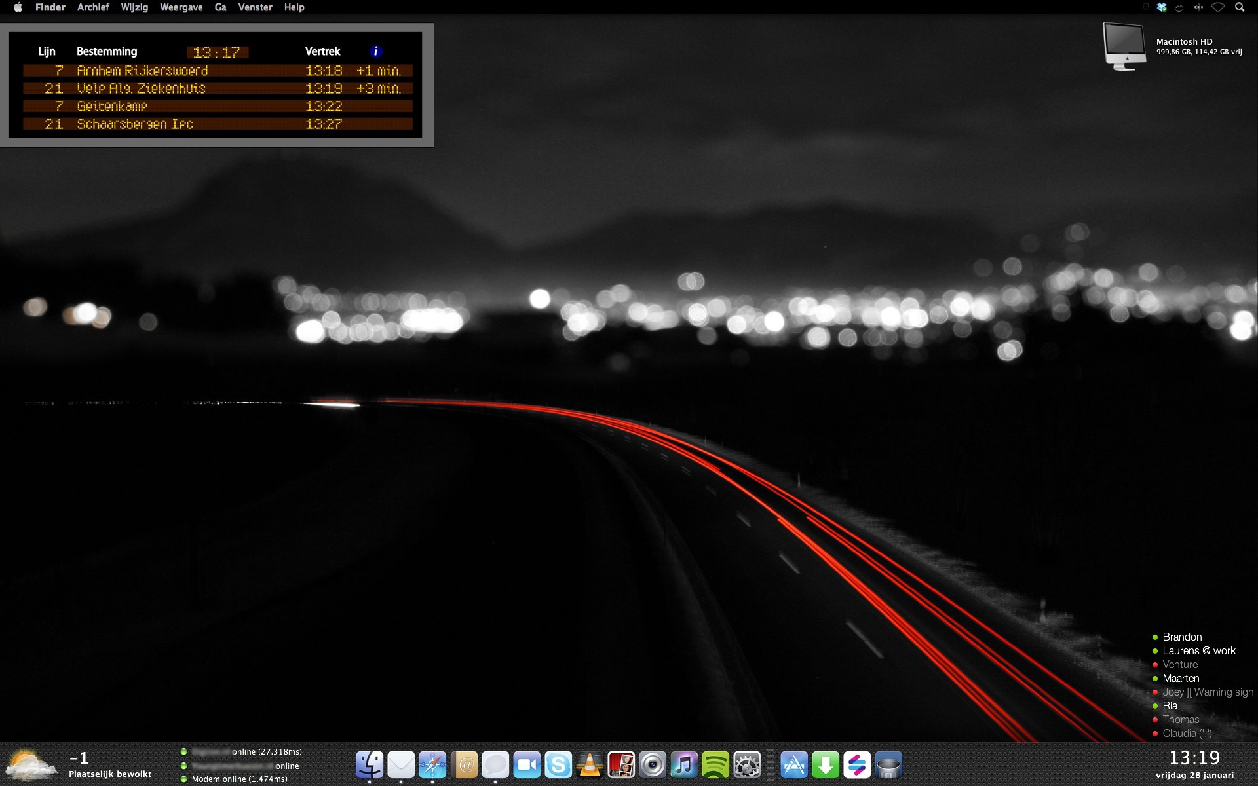Open Spotlight search magnifier
Screen dimensions: 1258x786
1240,7
